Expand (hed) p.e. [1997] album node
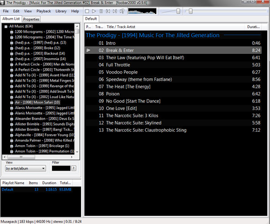This screenshot has width=270, height=224. coord(12,43)
